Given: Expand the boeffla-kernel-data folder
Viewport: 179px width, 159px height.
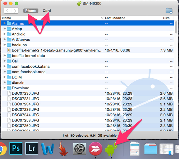Looking at the screenshot, I should [4, 55].
